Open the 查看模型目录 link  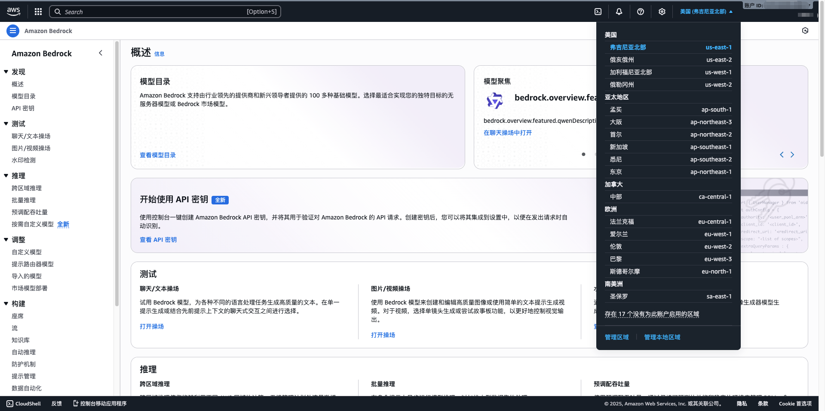point(157,155)
